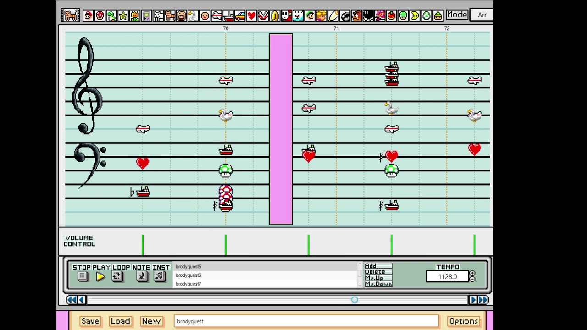Click the Arr mode display
This screenshot has height=330, width=587.
(x=482, y=15)
